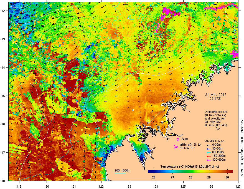The height and width of the screenshot is (189, 244).
Task: Select the cyan 80-150m arrow in legend
Action: (x=208, y=152)
